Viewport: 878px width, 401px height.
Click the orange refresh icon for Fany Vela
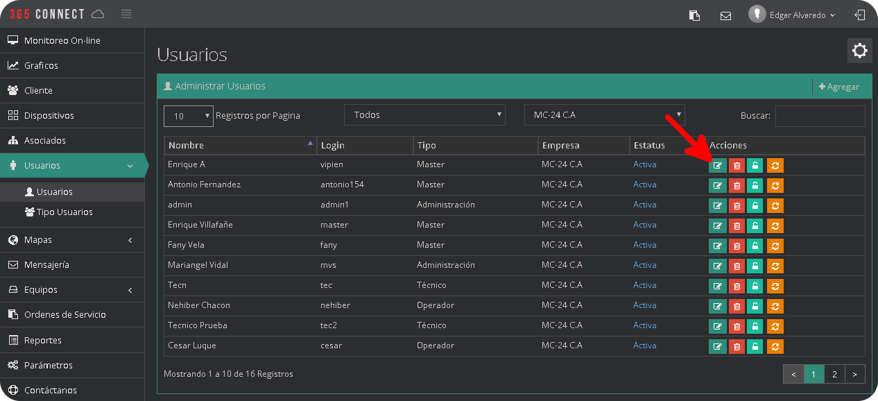(x=775, y=246)
